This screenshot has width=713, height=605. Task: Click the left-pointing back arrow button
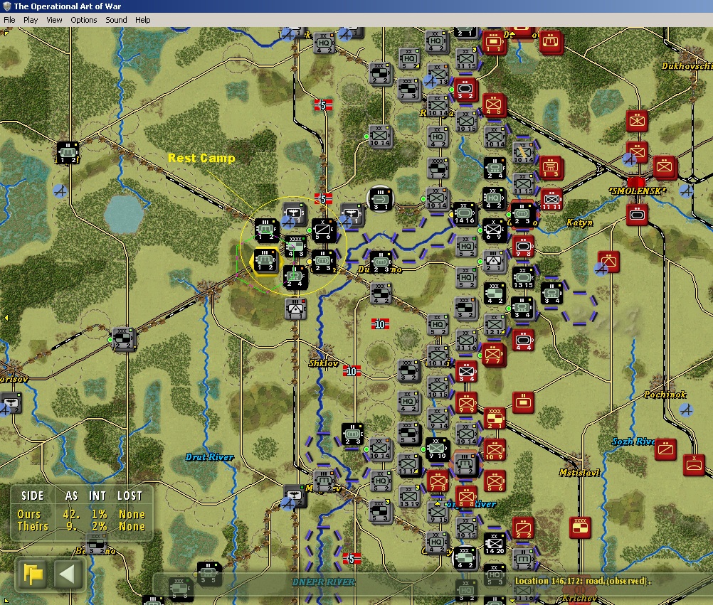tap(67, 574)
